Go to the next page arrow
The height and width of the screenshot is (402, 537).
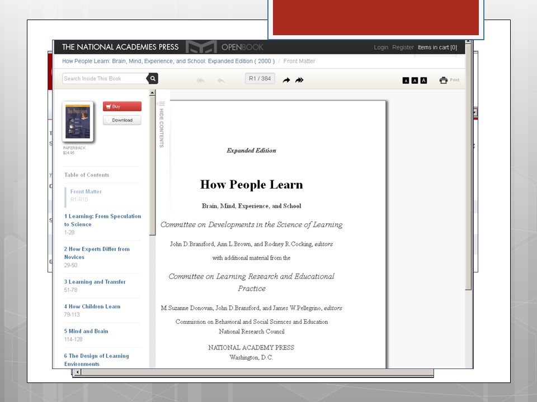(x=286, y=80)
